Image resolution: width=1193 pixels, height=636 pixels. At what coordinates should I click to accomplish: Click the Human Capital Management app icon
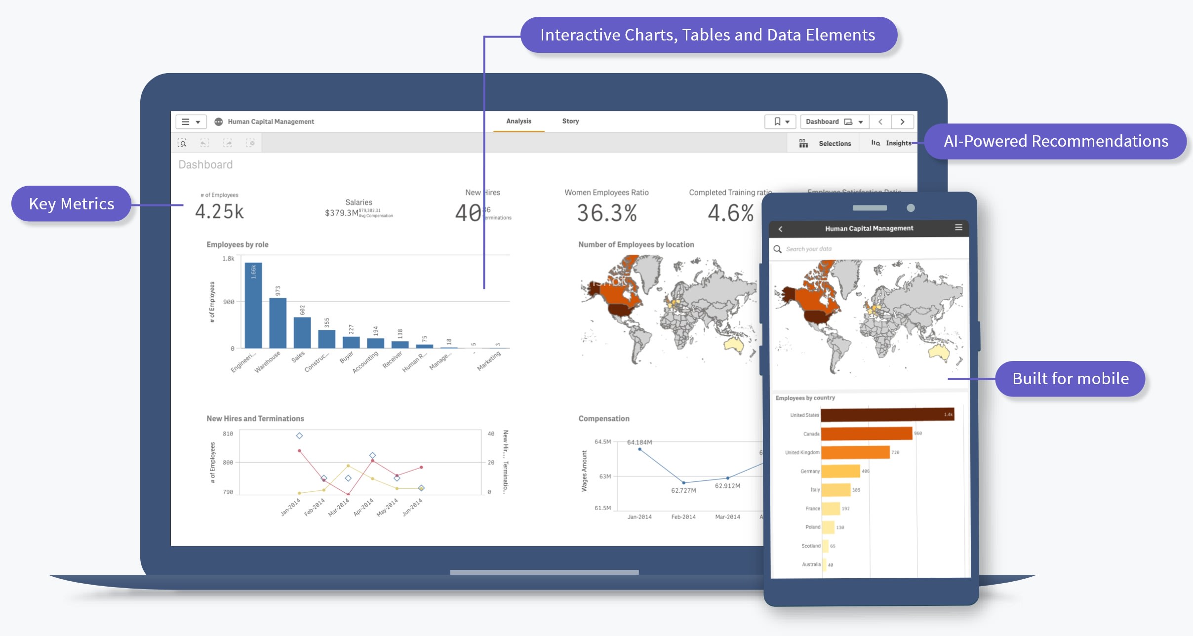[x=219, y=121]
